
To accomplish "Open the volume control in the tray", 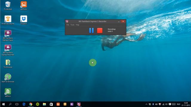I will click(167, 104).
